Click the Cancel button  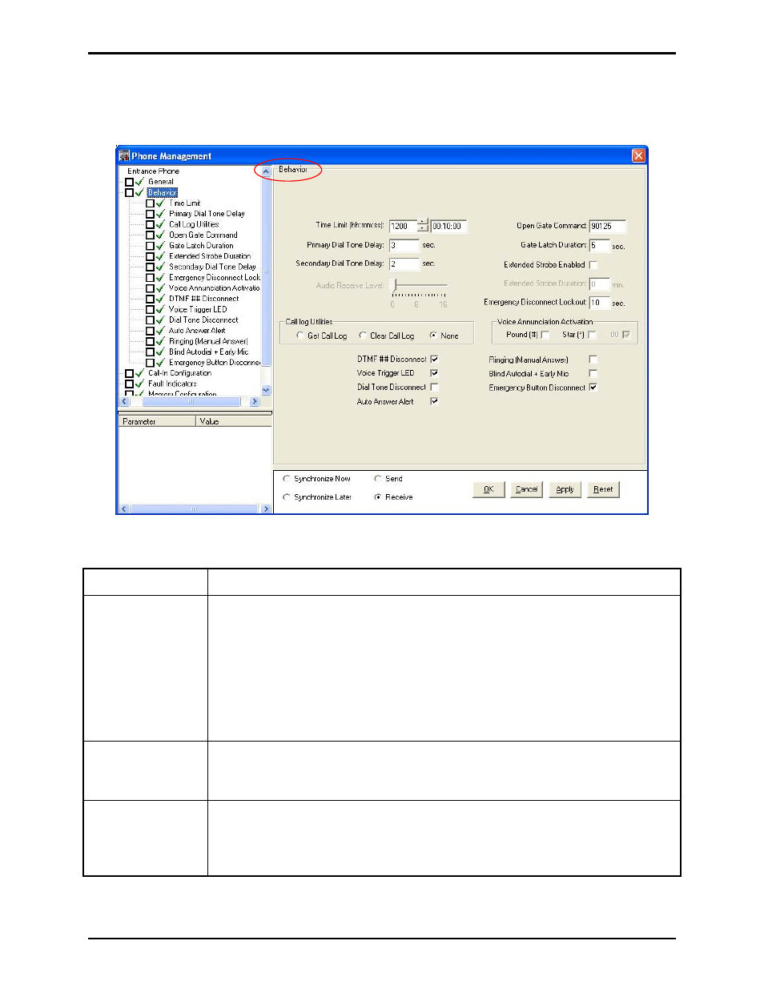coord(527,489)
